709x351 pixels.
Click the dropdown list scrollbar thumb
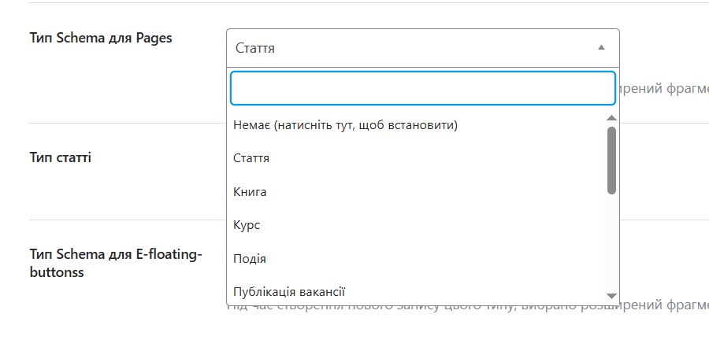[611, 160]
